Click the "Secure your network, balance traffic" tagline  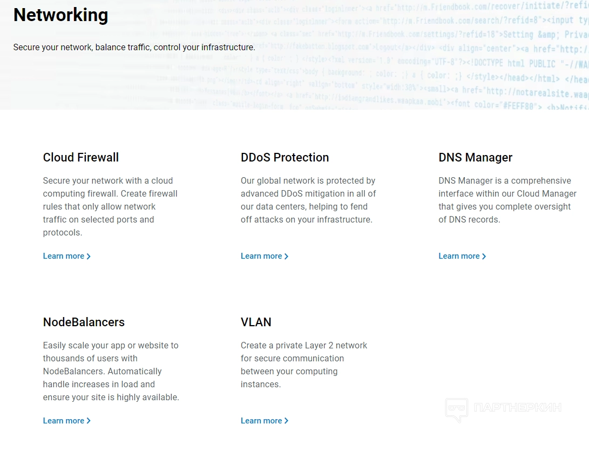[x=134, y=48]
